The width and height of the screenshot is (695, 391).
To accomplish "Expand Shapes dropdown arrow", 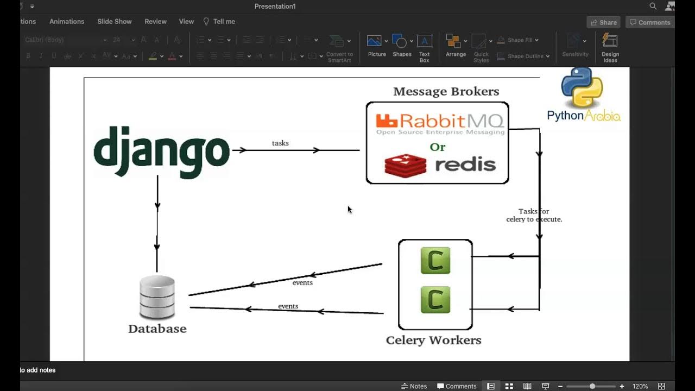I will tap(411, 41).
